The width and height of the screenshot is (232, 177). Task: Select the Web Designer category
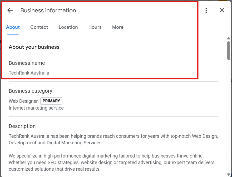pos(23,101)
